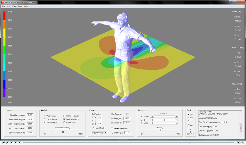Turn the Grid On checkbox on

tap(189, 126)
